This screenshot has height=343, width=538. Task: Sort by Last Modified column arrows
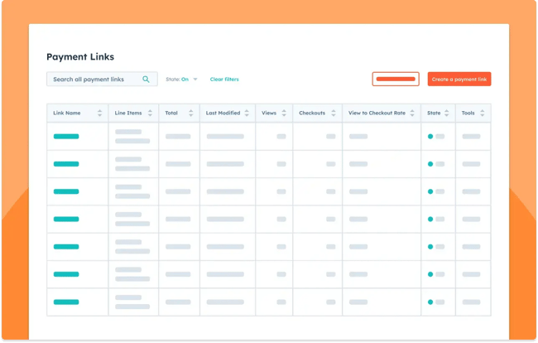click(247, 113)
